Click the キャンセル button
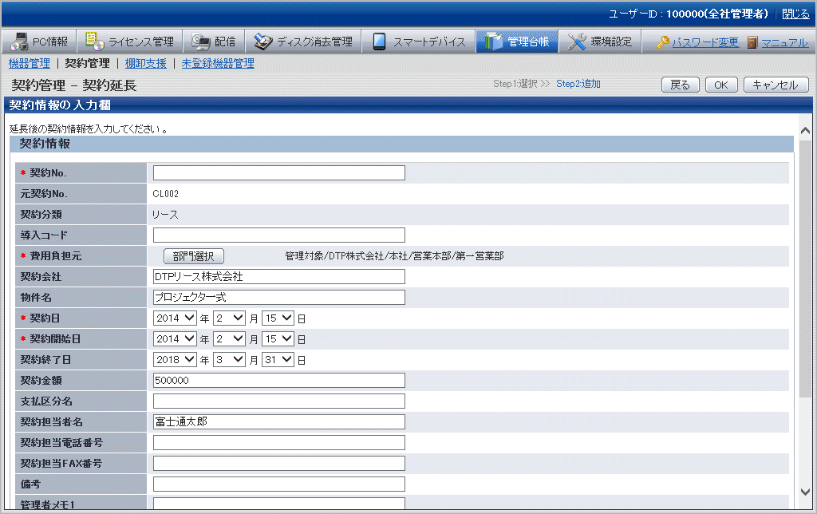The height and width of the screenshot is (514, 817). pos(776,85)
